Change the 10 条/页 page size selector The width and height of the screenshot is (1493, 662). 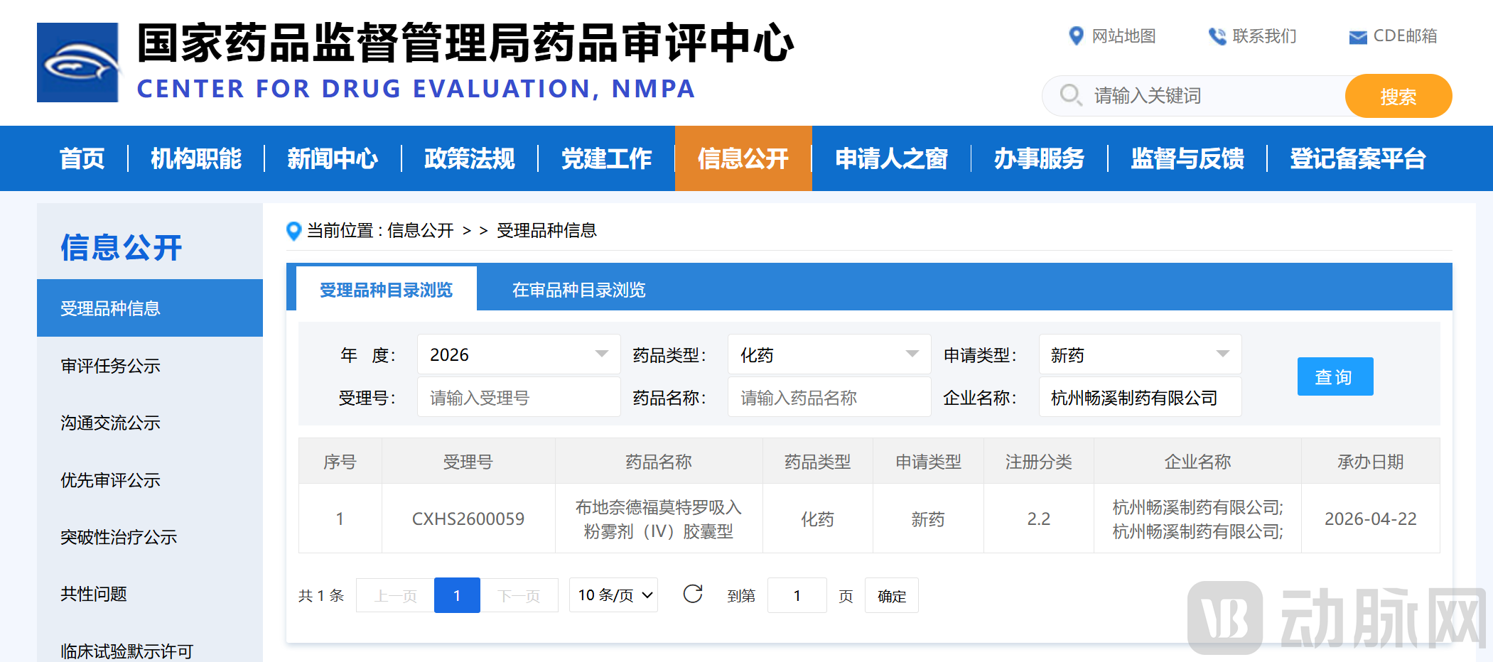click(x=614, y=595)
